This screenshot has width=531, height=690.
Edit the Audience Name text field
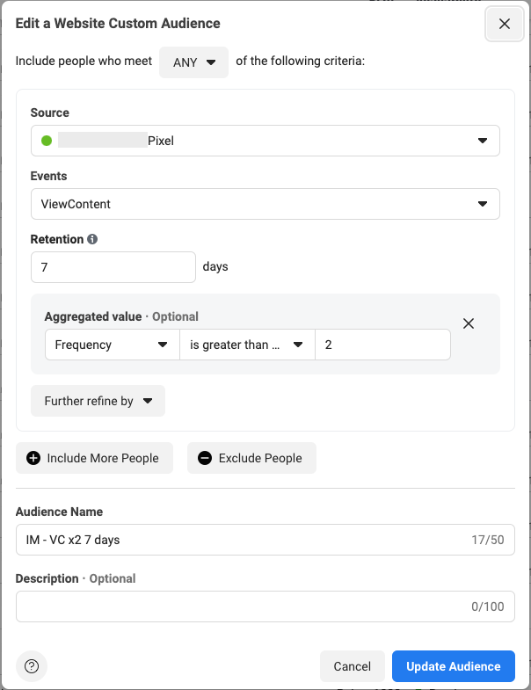pos(265,540)
